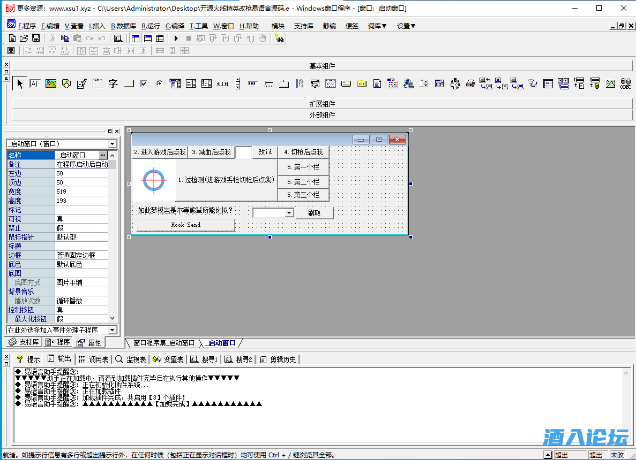The width and height of the screenshot is (636, 460).
Task: Click the edit box left of 改id
Action: click(x=243, y=152)
